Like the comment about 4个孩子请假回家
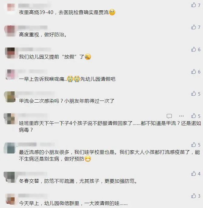Screen dimensions: 203x208 (194, 116)
